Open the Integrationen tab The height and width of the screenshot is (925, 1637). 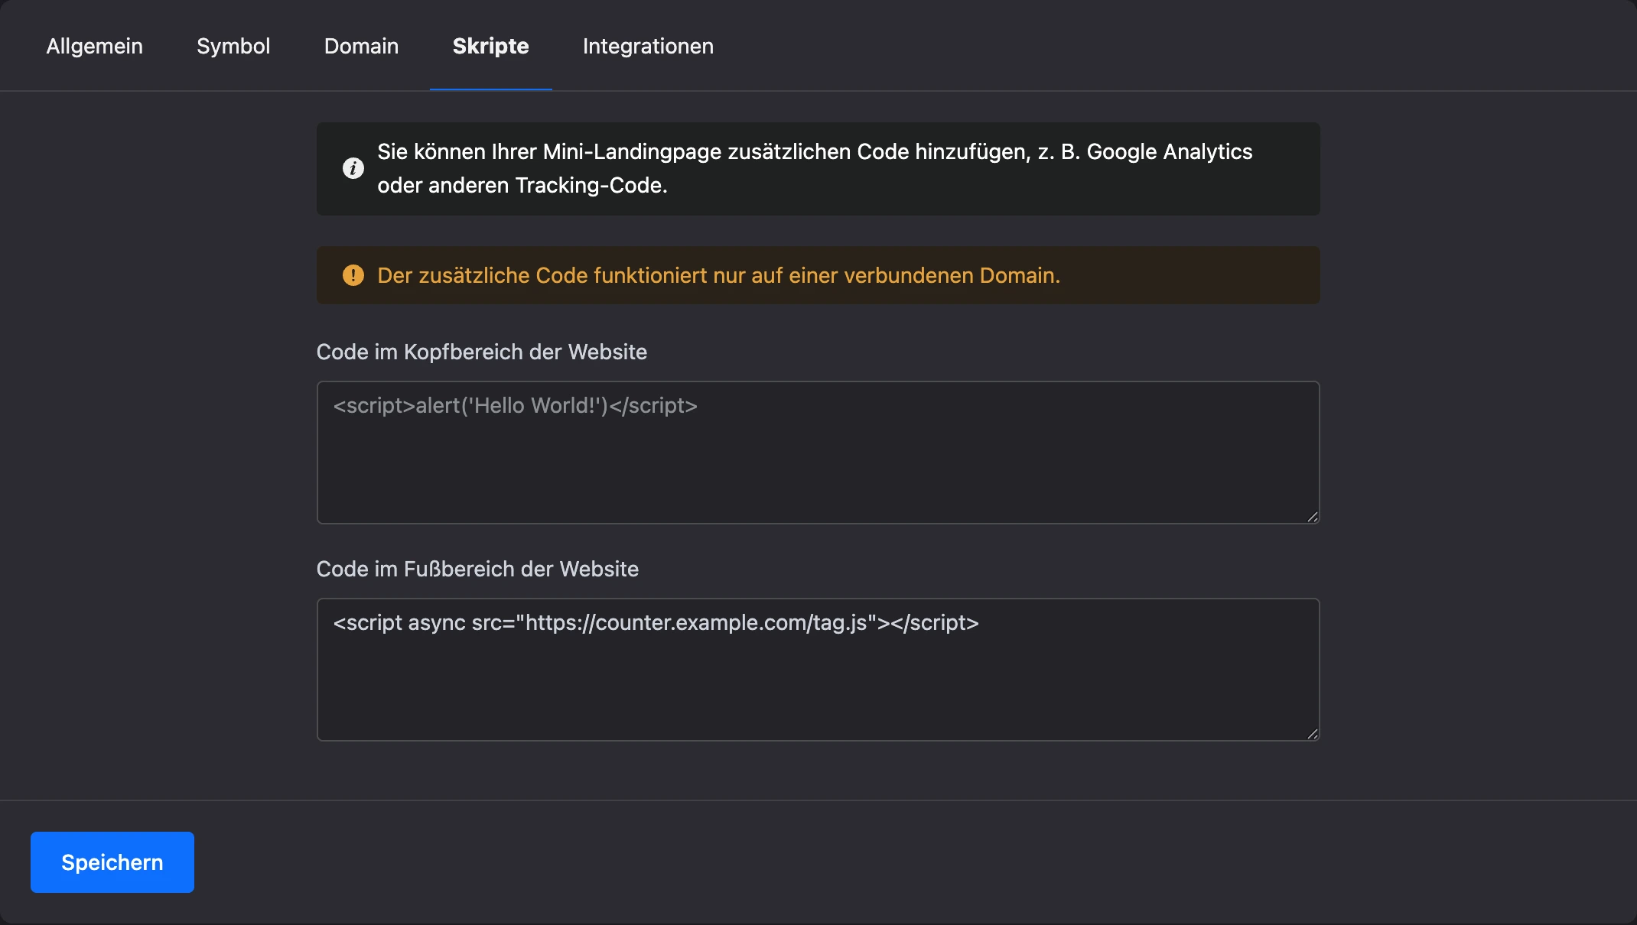pyautogui.click(x=648, y=46)
